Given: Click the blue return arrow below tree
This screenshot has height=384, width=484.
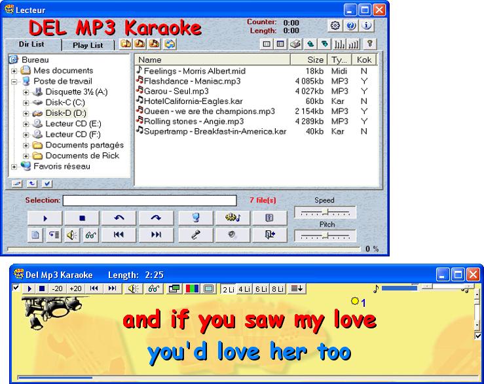Looking at the screenshot, I should pos(32,184).
